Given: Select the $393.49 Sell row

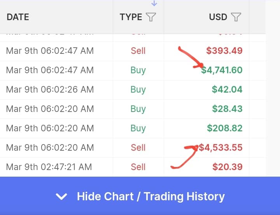Looking at the screenshot, I should pyautogui.click(x=133, y=51).
